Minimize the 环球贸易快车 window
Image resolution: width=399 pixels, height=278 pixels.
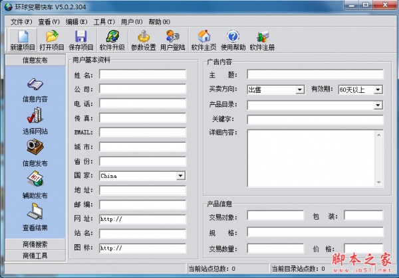coord(352,5)
